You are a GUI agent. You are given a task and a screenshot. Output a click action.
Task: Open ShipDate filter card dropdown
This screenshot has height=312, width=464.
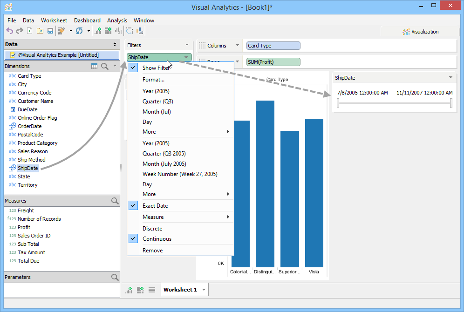point(450,77)
